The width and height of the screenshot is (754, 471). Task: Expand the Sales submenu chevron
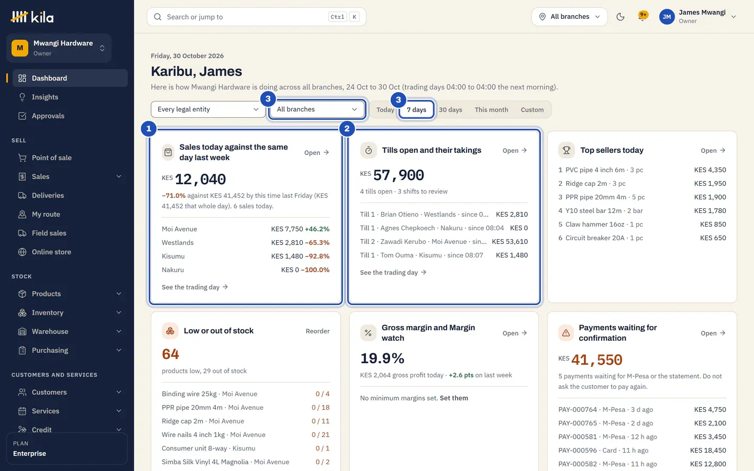coord(119,176)
